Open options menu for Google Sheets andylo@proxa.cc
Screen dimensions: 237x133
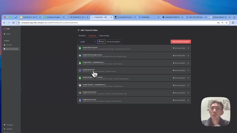(188, 63)
